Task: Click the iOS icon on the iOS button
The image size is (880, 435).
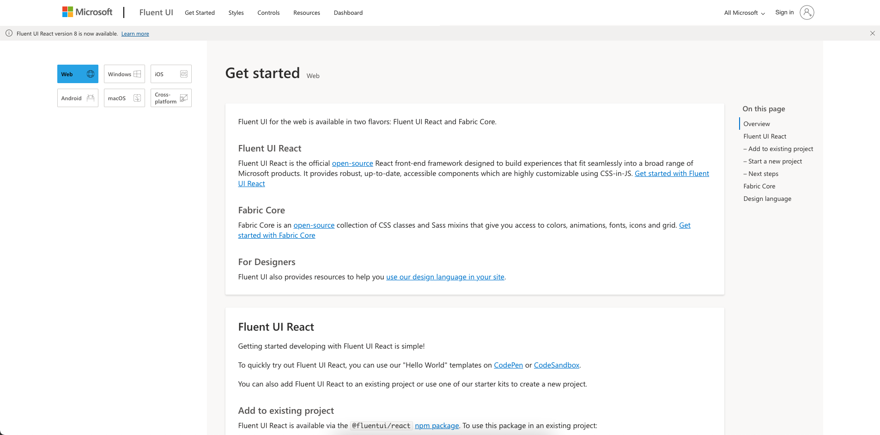Action: [184, 73]
